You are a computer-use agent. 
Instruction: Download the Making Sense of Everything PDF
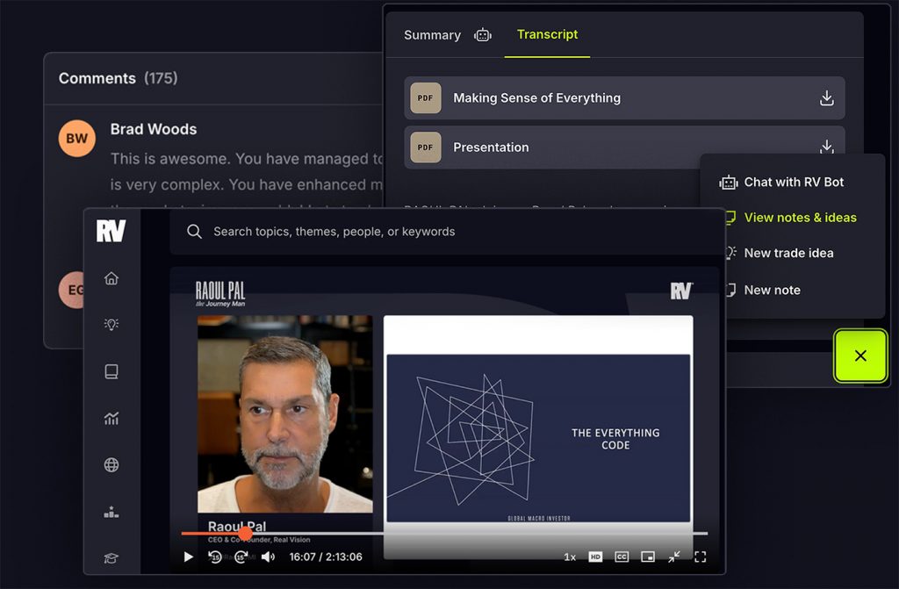click(x=826, y=97)
